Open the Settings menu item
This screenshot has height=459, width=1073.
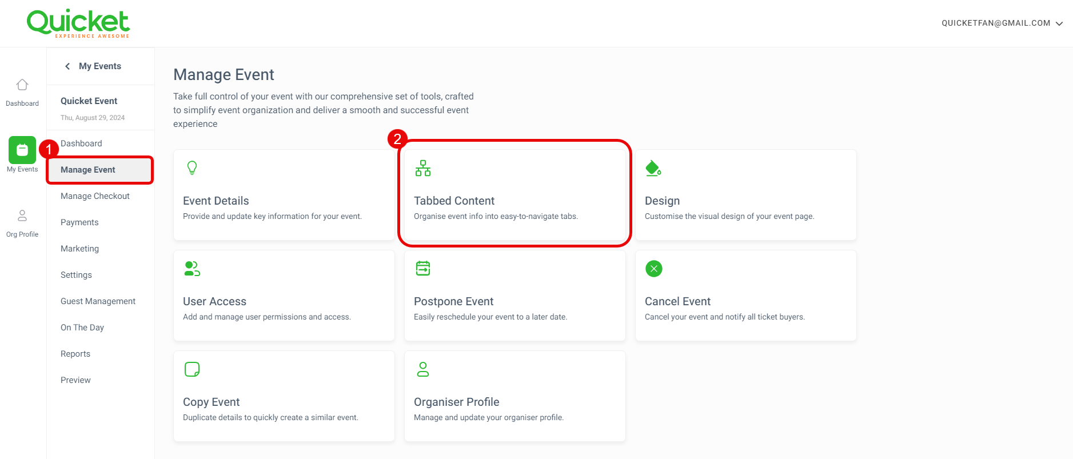pos(76,275)
